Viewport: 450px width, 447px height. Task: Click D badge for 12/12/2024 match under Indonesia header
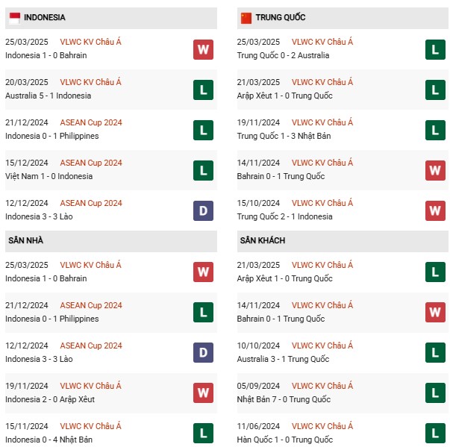(x=203, y=210)
